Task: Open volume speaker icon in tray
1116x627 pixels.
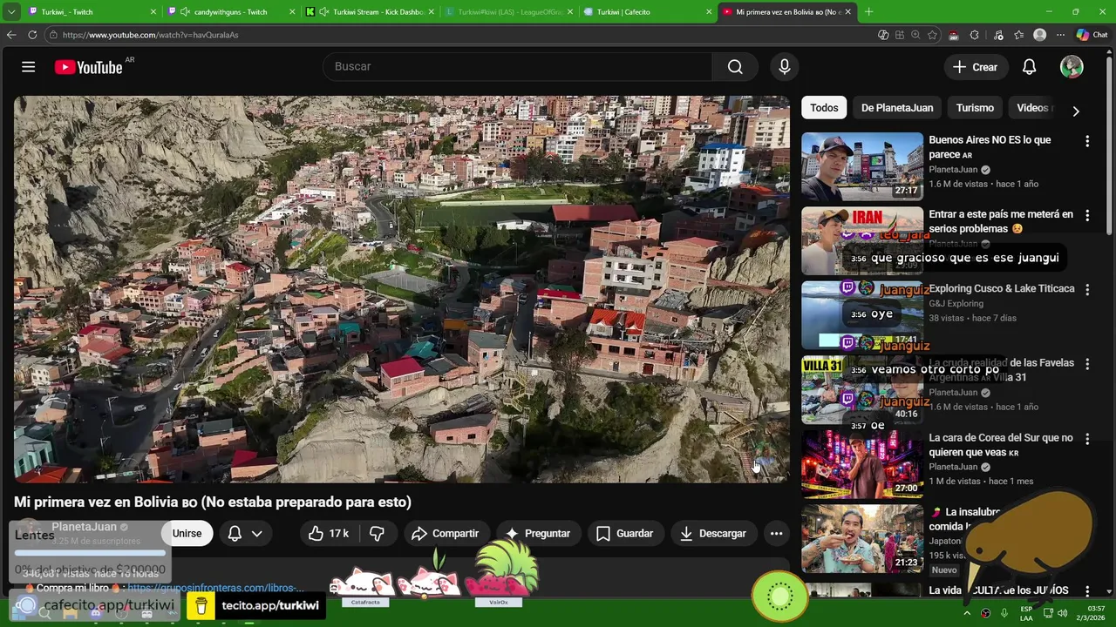Action: (x=1062, y=613)
